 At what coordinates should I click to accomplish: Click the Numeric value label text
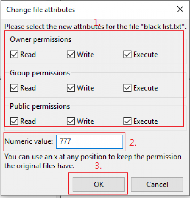click(x=28, y=142)
